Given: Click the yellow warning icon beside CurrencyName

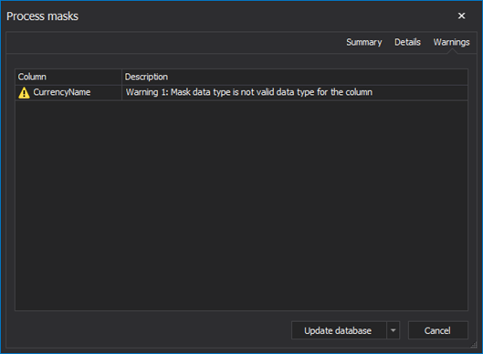Looking at the screenshot, I should pyautogui.click(x=24, y=92).
